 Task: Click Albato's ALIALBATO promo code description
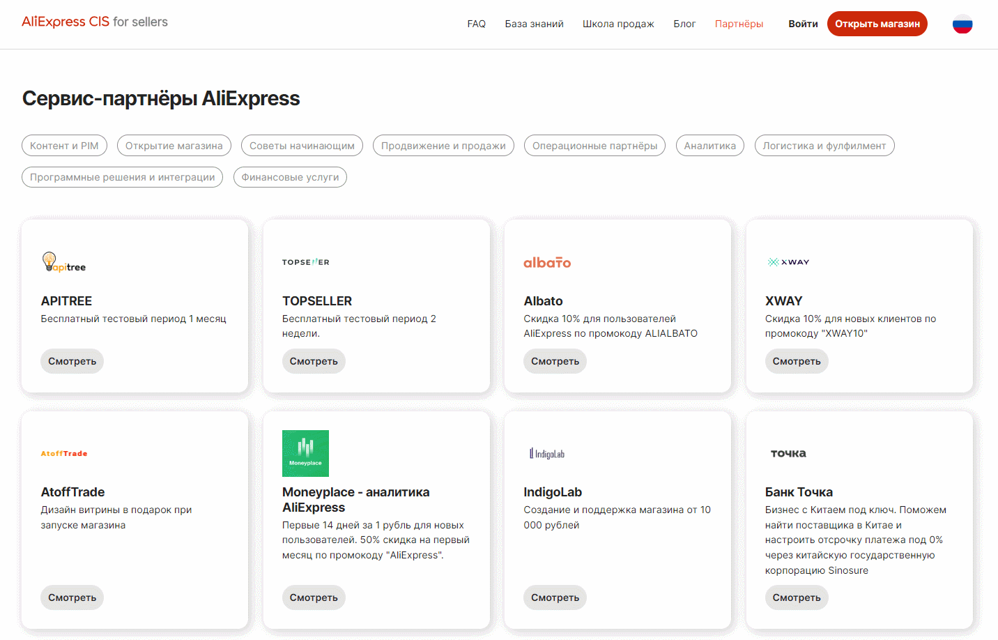(x=611, y=326)
